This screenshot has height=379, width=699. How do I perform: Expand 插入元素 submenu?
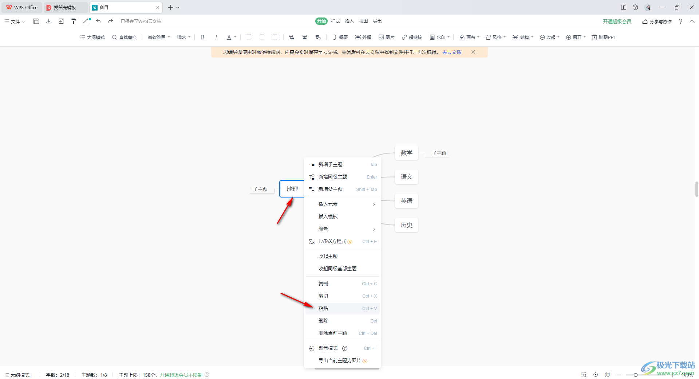pyautogui.click(x=343, y=204)
